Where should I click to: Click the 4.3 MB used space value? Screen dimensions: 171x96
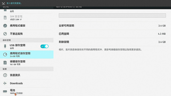point(162,34)
